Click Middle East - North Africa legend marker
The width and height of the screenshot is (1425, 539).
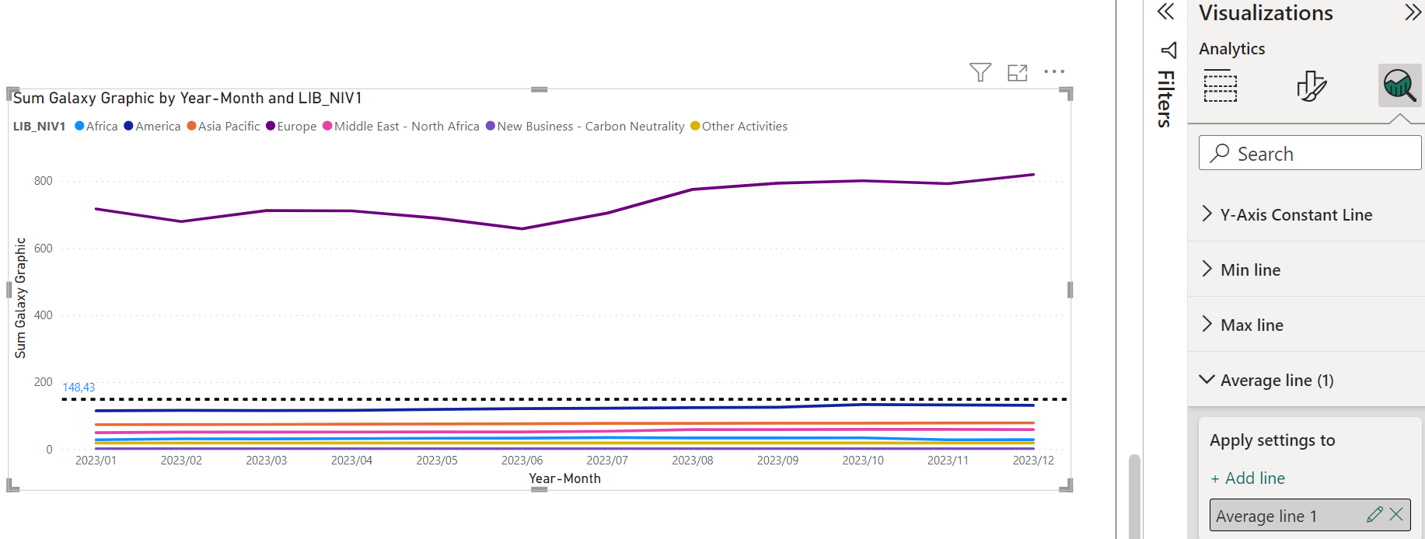[327, 126]
